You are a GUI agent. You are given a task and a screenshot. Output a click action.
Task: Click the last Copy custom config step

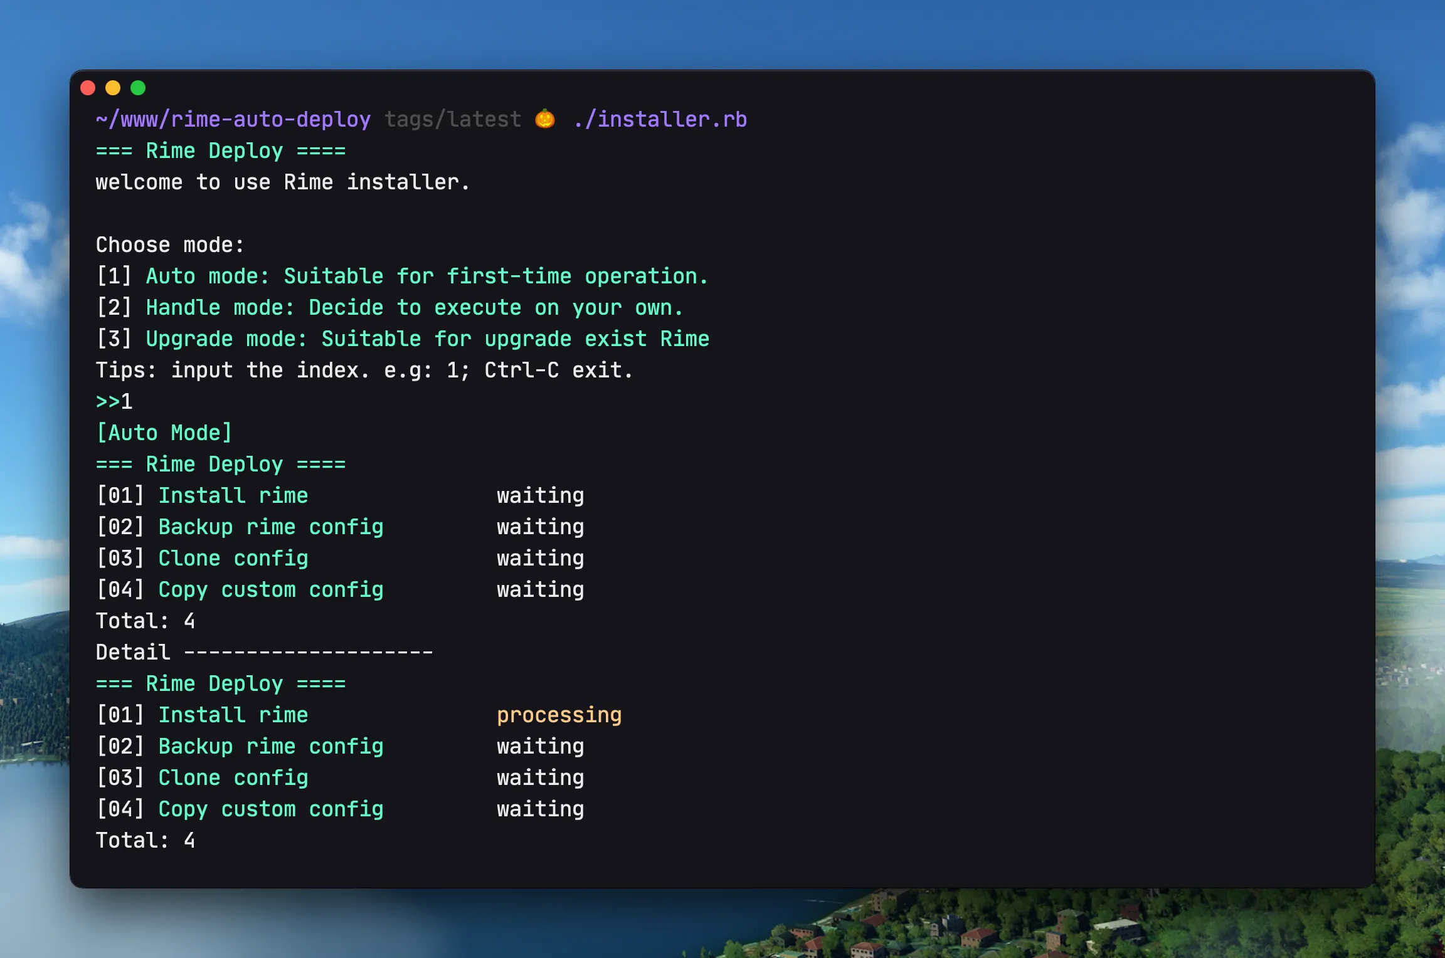pos(270,809)
